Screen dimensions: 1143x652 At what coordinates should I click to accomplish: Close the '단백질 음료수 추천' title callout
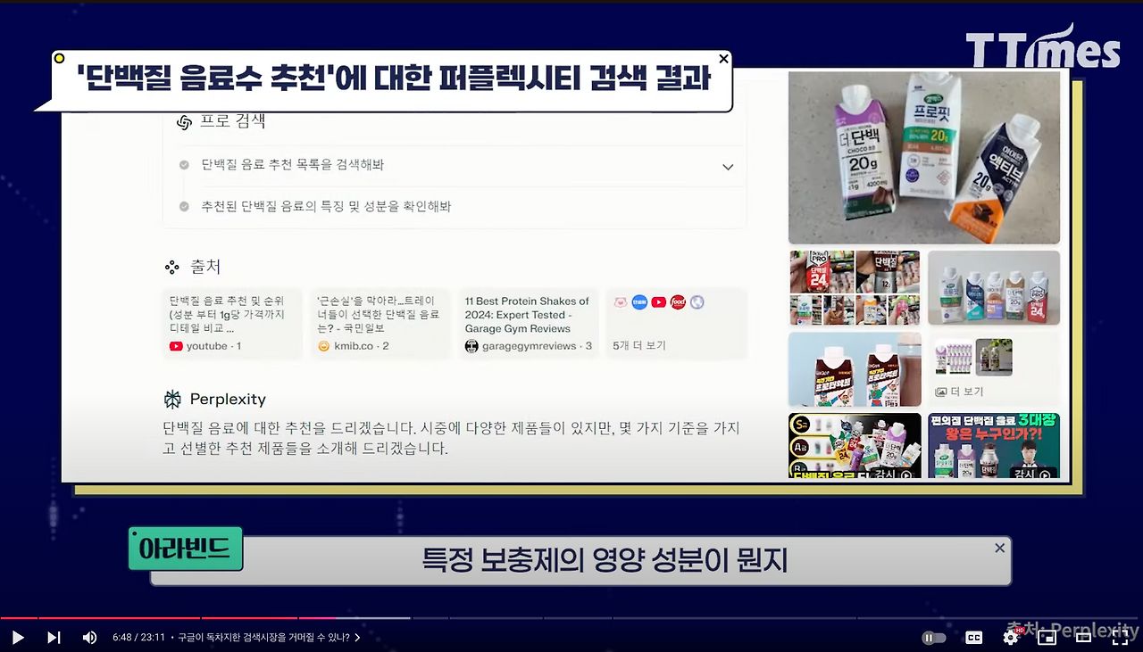[x=723, y=59]
